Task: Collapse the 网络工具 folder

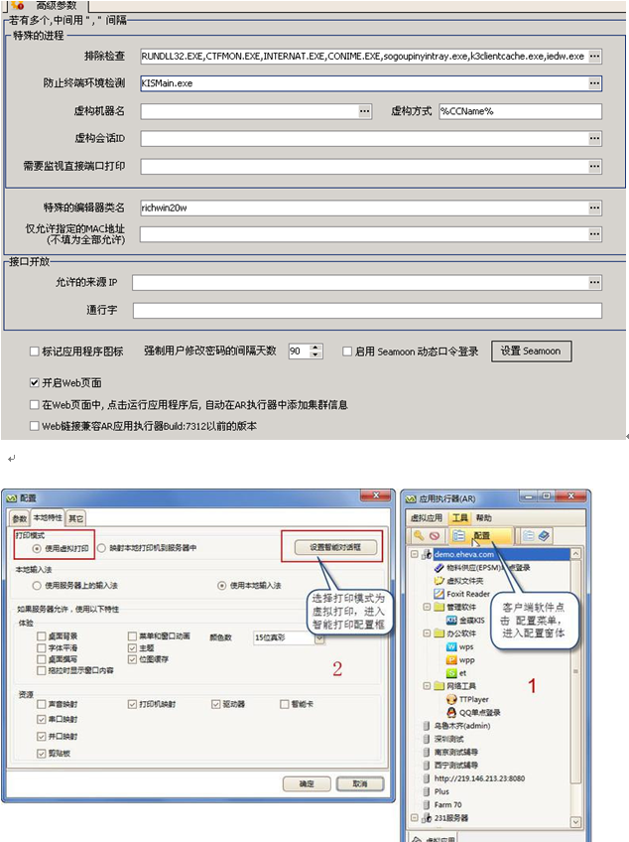Action: coord(427,686)
